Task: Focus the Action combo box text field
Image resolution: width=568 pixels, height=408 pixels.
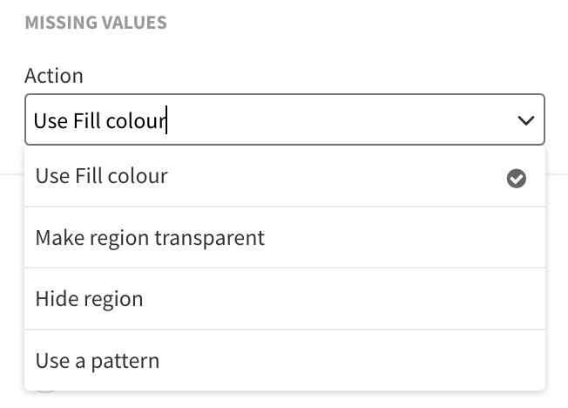Action: click(x=285, y=119)
